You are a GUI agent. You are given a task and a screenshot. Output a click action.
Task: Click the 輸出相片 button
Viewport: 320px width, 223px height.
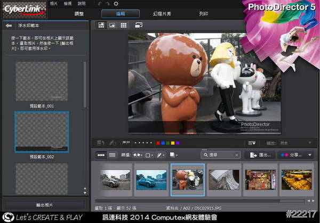(x=44, y=204)
